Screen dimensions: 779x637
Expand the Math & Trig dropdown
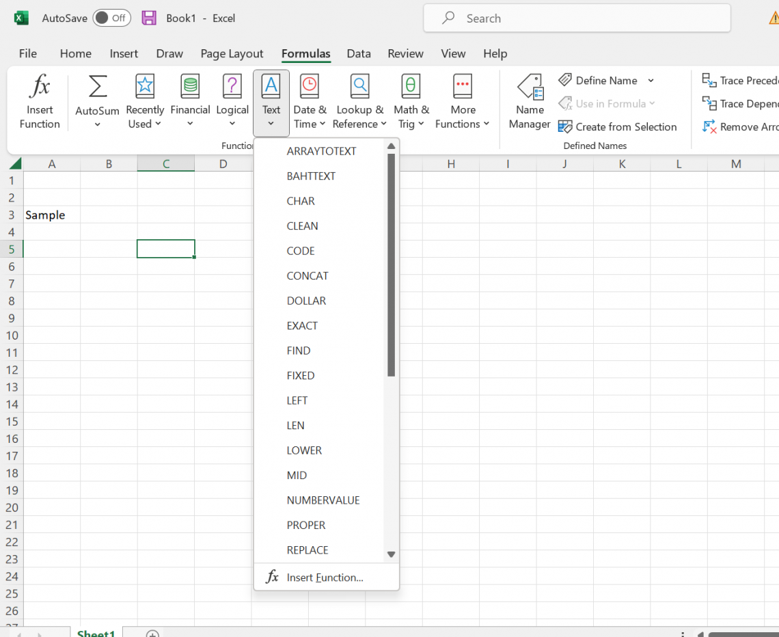(x=421, y=124)
